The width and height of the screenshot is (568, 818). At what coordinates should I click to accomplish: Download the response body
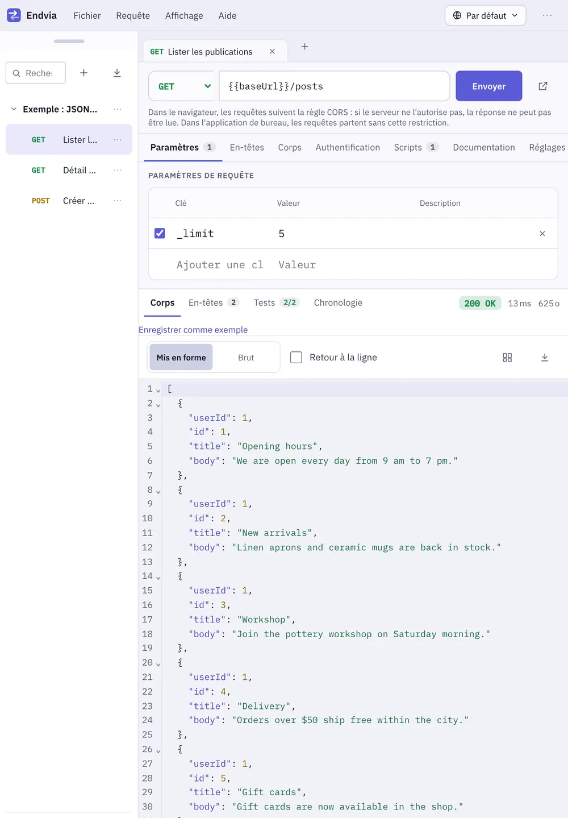[545, 358]
